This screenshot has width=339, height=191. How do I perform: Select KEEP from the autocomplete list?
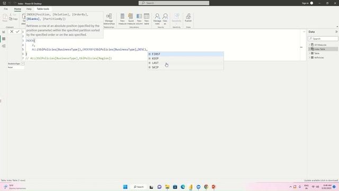click(x=186, y=58)
